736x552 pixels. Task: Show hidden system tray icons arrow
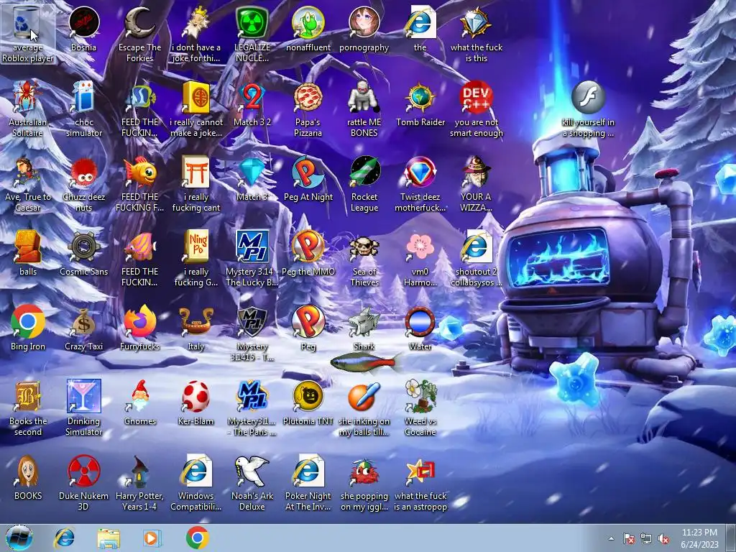[x=611, y=538]
